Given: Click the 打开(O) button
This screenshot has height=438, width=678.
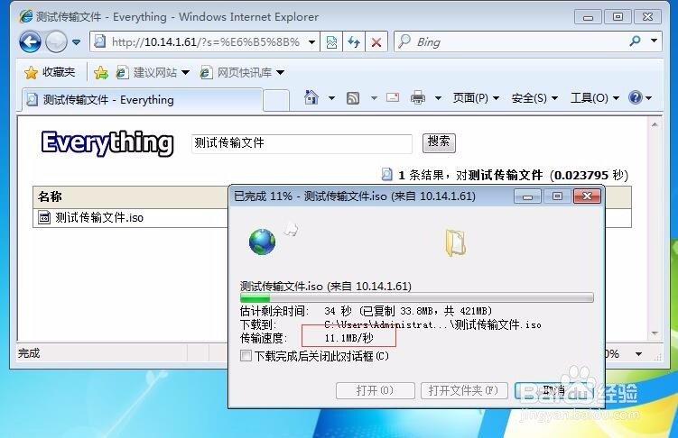Looking at the screenshot, I should coord(375,390).
